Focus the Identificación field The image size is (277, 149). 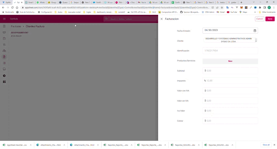coord(230,51)
